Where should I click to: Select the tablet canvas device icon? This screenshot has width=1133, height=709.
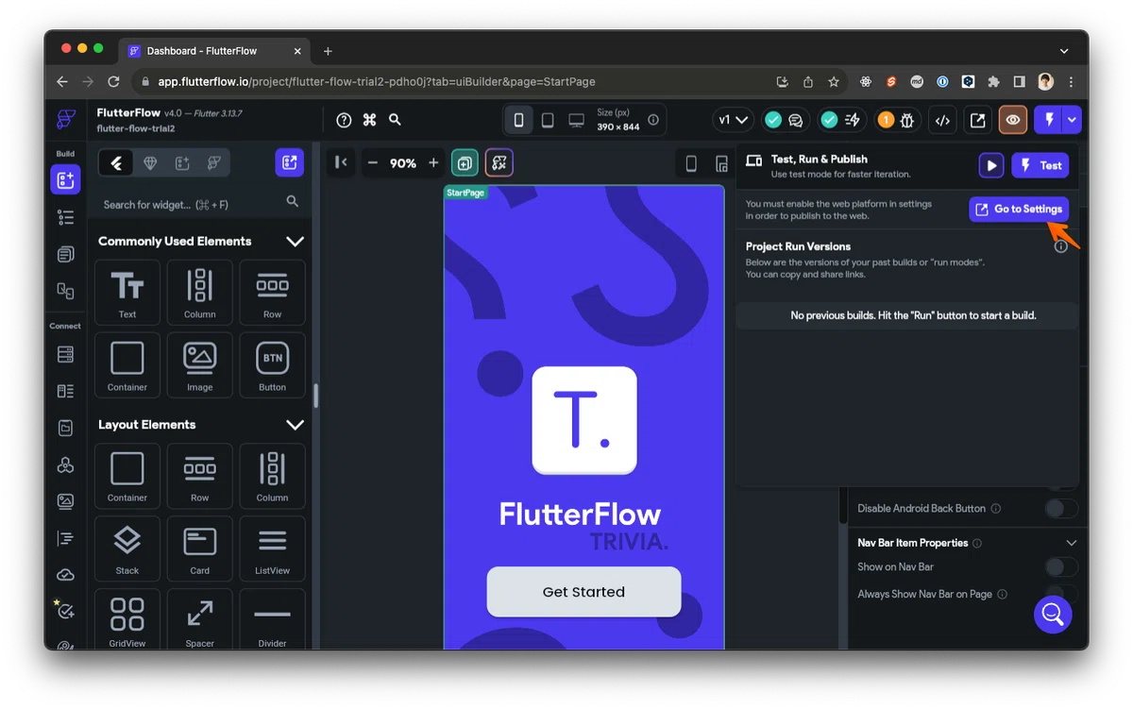click(x=548, y=120)
